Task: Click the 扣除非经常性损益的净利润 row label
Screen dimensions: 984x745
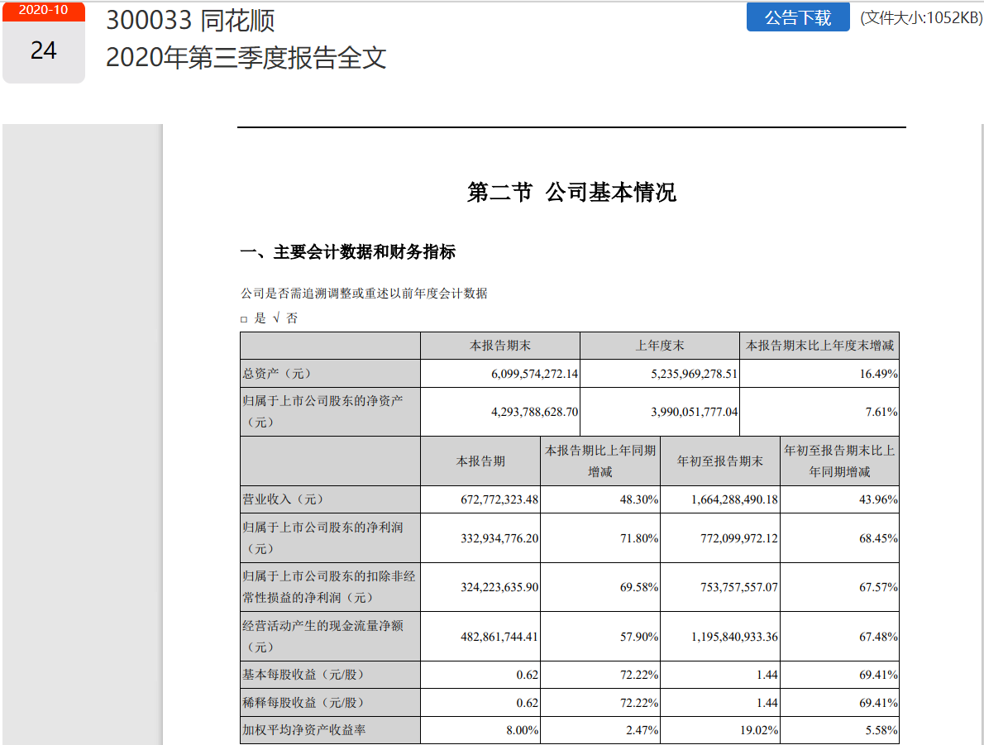Action: click(x=329, y=587)
